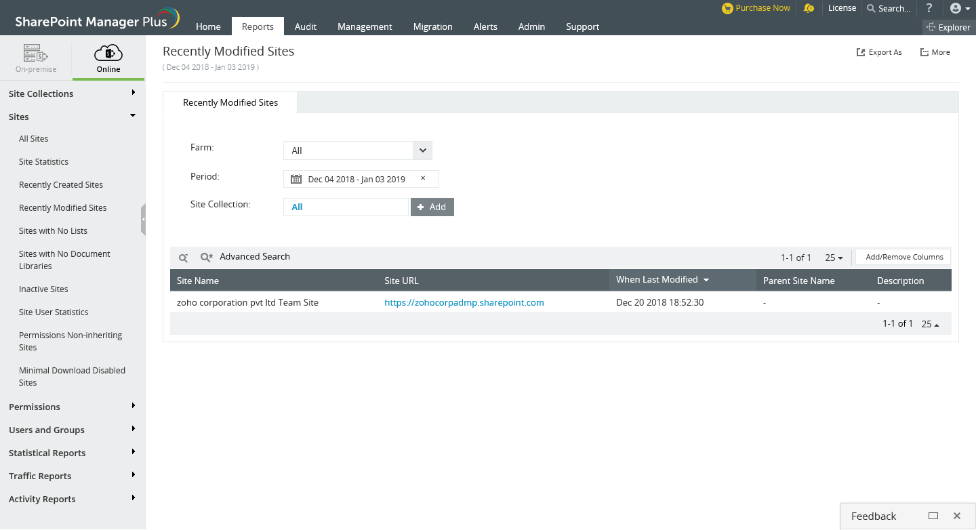
Task: Open Site User Statistics report
Action: pyautogui.click(x=54, y=312)
